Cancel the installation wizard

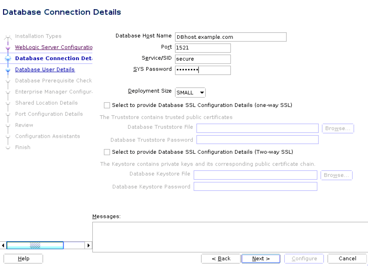click(x=347, y=258)
